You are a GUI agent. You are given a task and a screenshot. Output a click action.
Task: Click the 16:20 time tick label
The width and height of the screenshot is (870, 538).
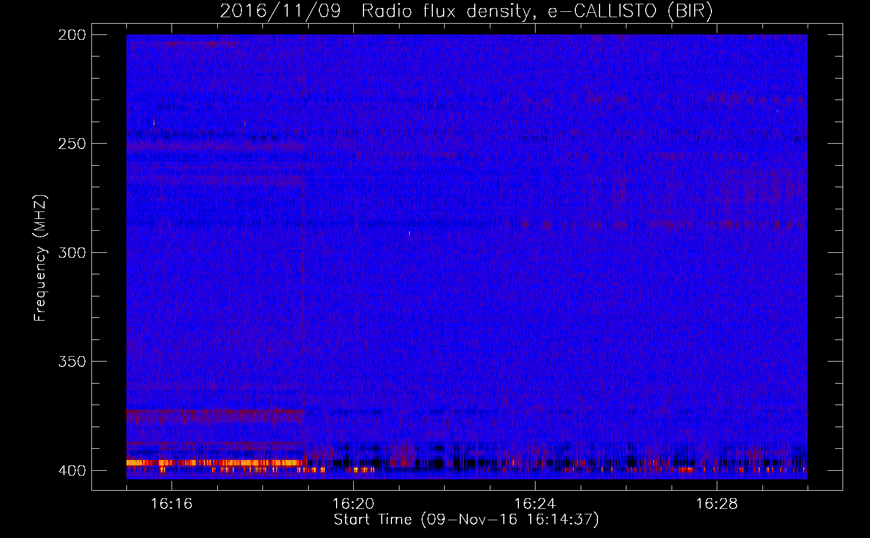point(353,504)
